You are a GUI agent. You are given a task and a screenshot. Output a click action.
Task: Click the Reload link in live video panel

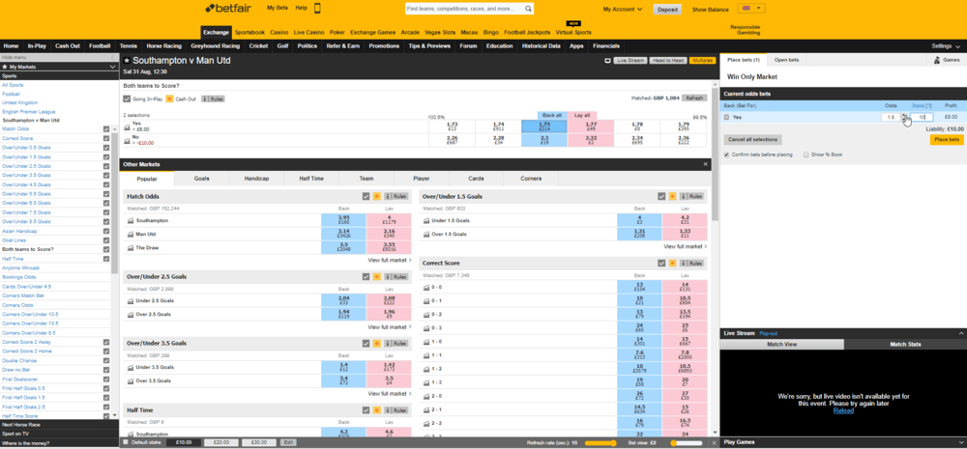[x=843, y=410]
